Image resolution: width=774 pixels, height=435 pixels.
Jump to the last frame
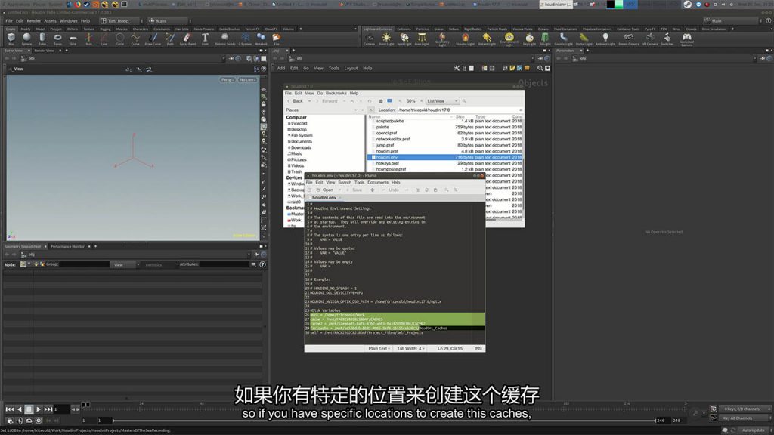click(48, 409)
